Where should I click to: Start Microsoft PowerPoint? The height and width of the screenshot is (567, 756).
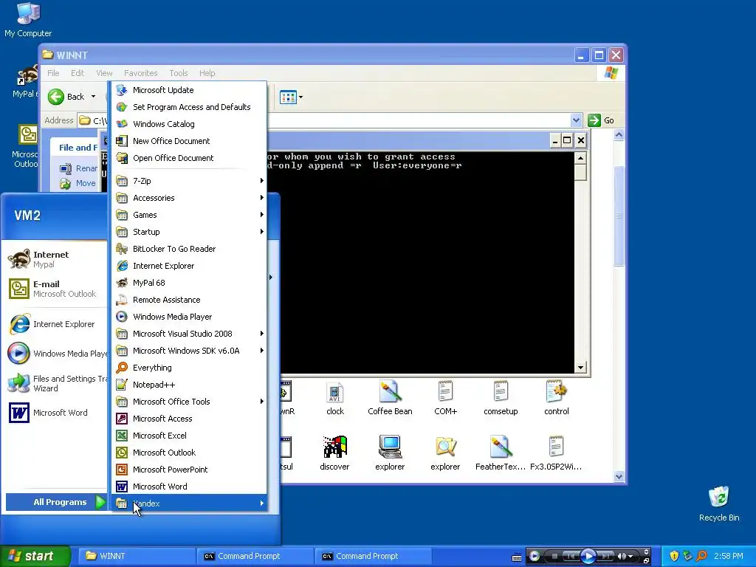[190, 469]
